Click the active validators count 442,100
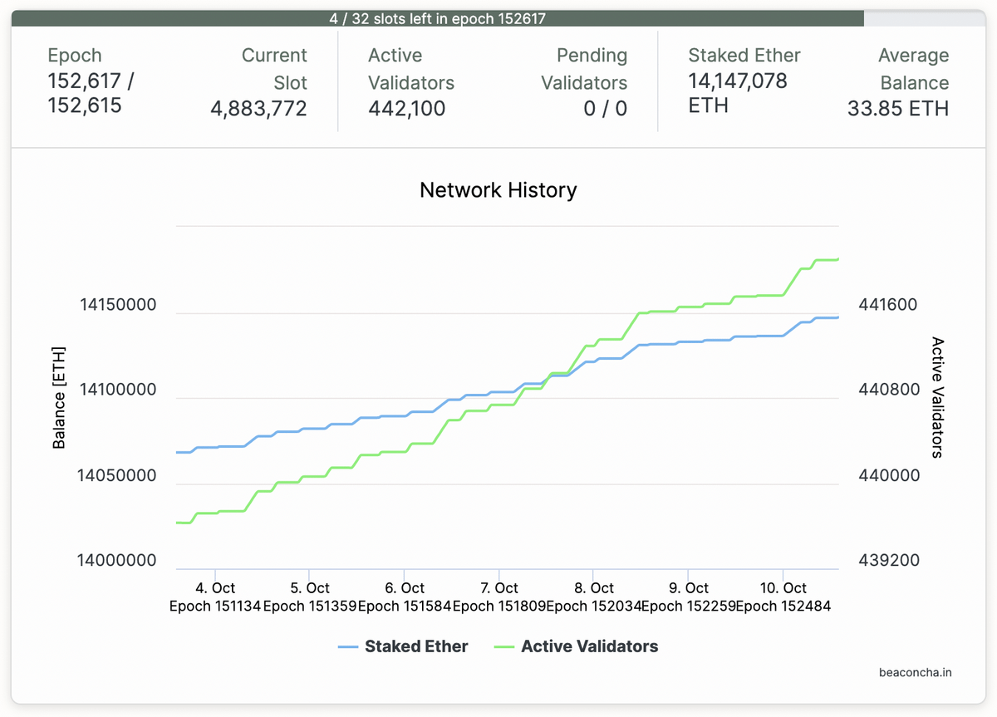 (x=407, y=109)
